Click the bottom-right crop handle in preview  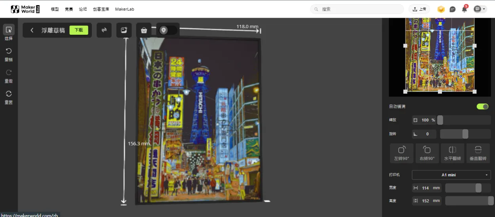point(474,91)
